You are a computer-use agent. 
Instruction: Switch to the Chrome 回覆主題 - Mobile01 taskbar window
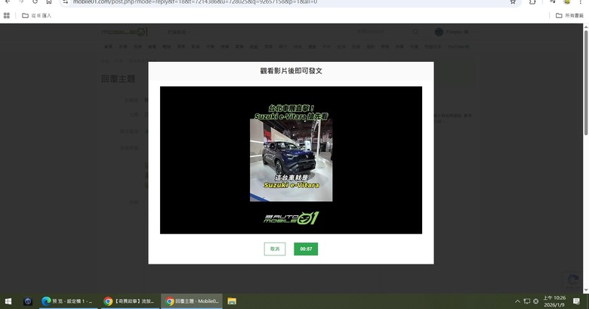click(192, 301)
